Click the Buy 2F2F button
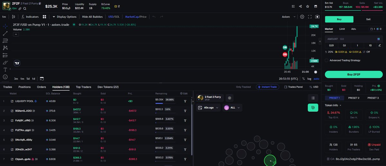 [x=354, y=74]
